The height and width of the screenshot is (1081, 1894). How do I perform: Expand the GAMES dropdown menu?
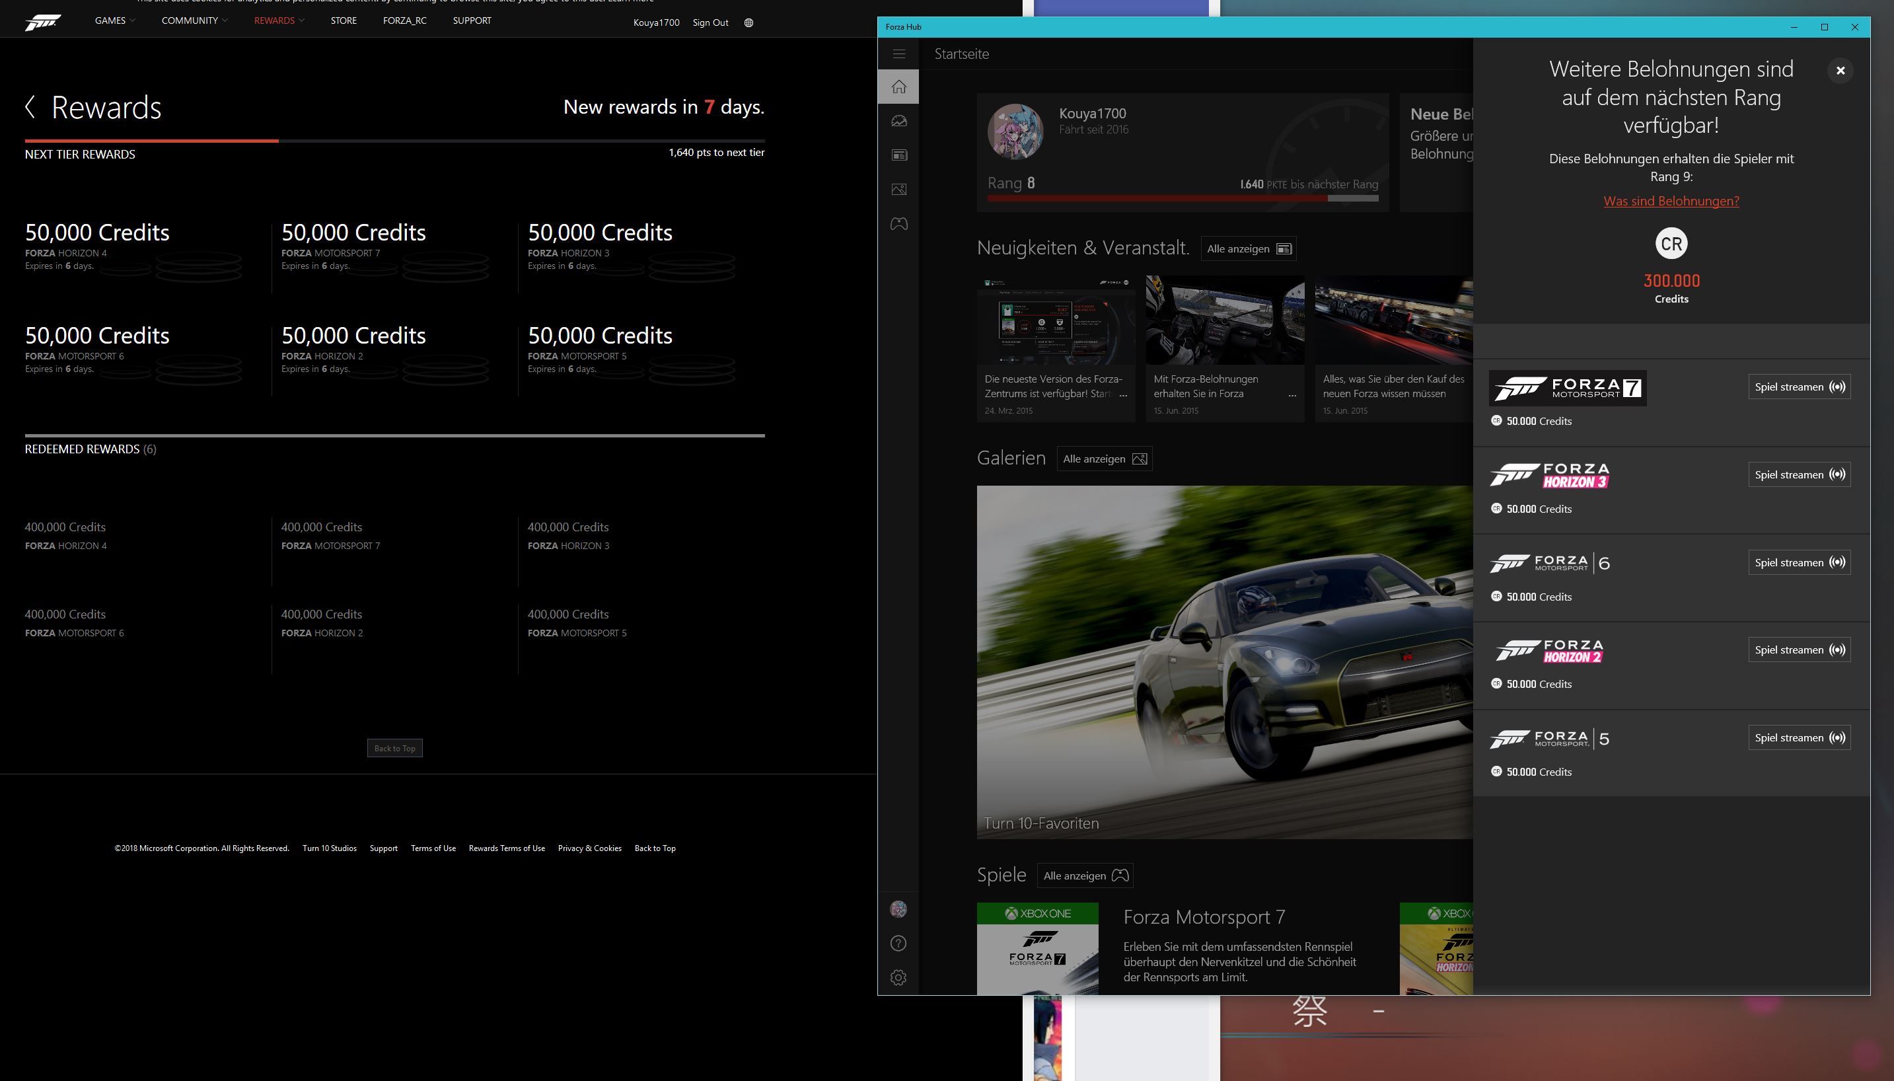point(114,20)
